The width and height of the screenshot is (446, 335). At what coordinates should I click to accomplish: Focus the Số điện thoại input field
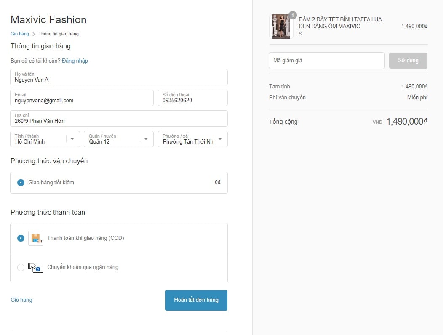(x=192, y=98)
